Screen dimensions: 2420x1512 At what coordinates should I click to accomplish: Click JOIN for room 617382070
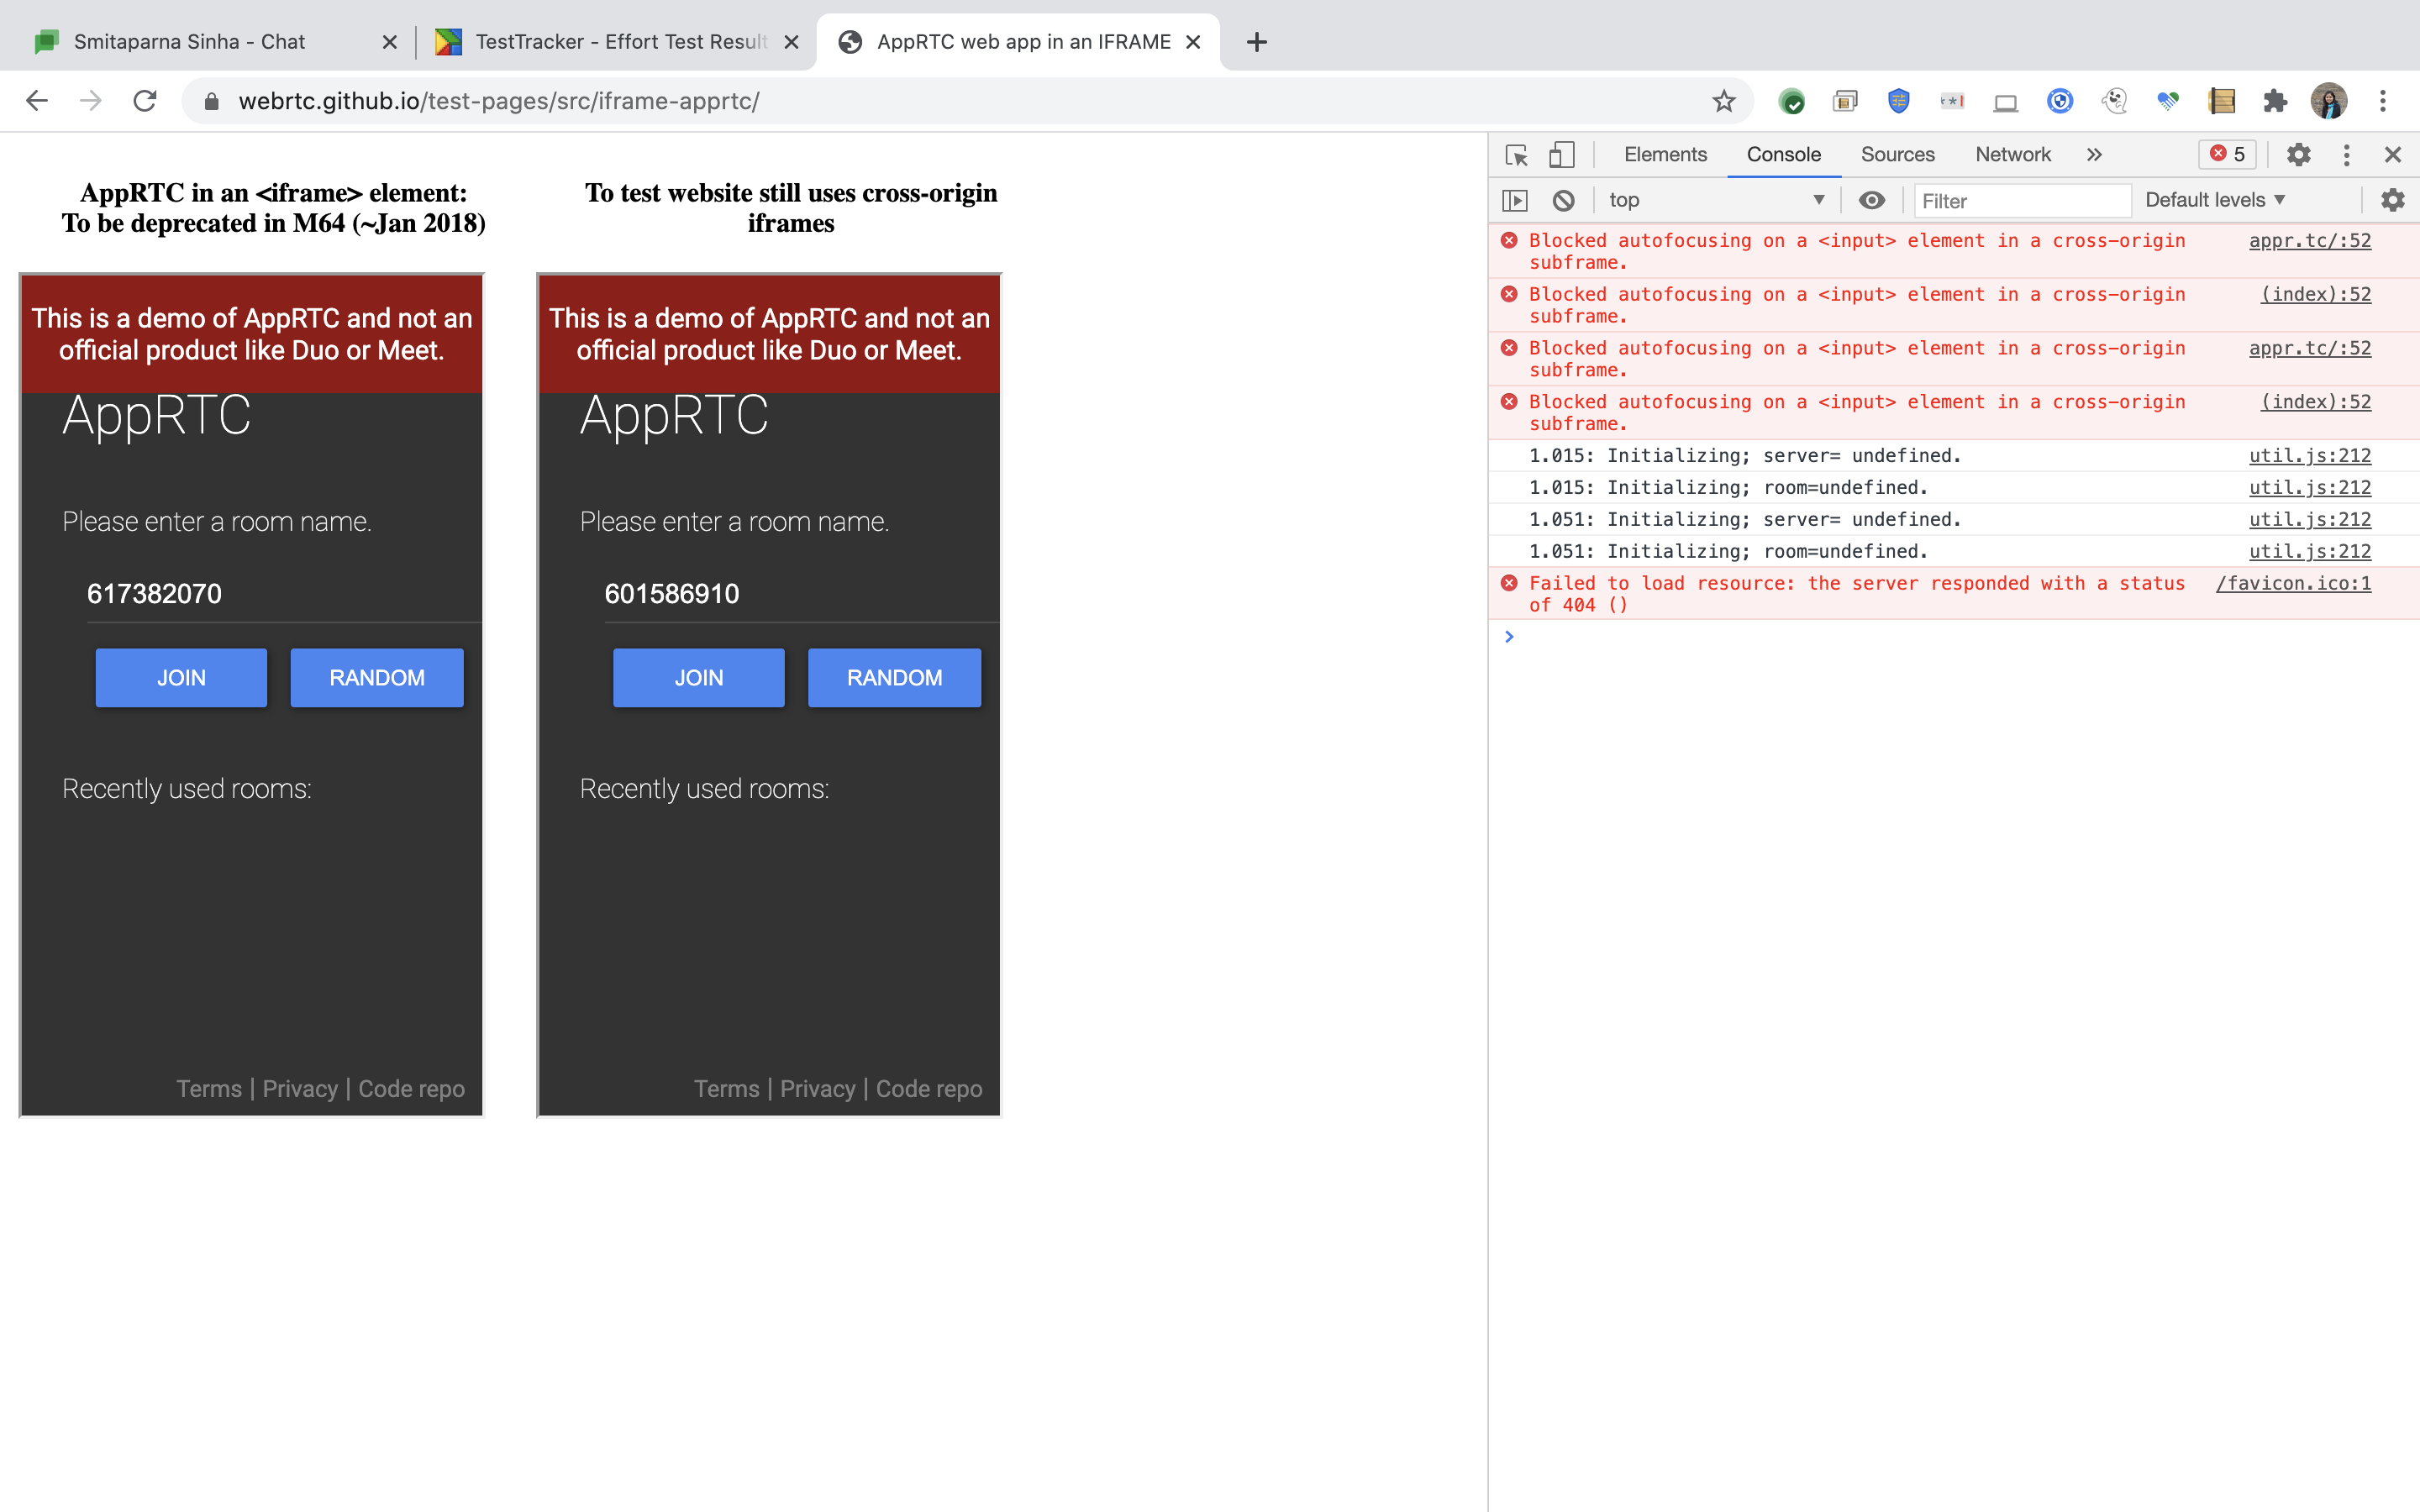[x=181, y=677]
